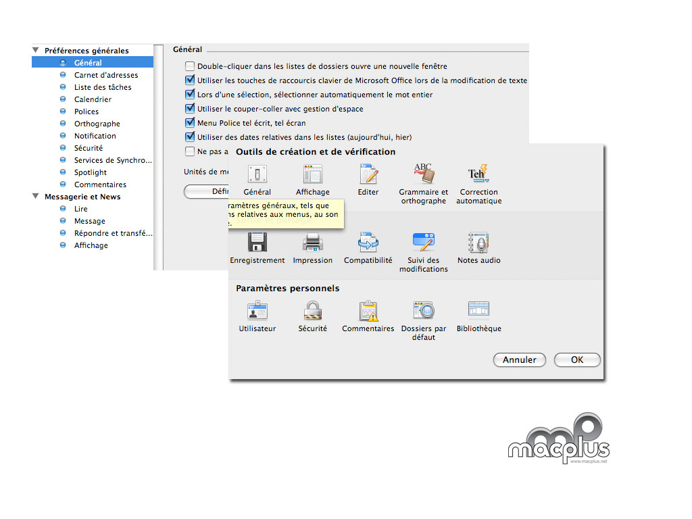Enable double-click opens new window checkbox
This screenshot has height=519, width=692.
coord(190,66)
